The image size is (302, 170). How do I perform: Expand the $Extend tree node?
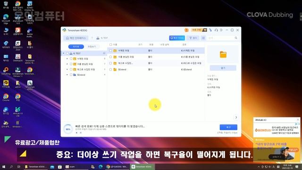(67, 75)
